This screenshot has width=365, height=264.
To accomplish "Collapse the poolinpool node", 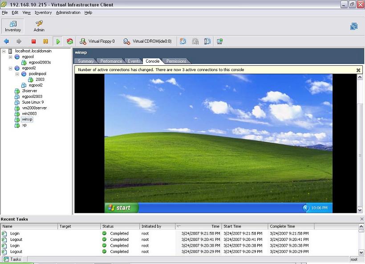I will 17,74.
